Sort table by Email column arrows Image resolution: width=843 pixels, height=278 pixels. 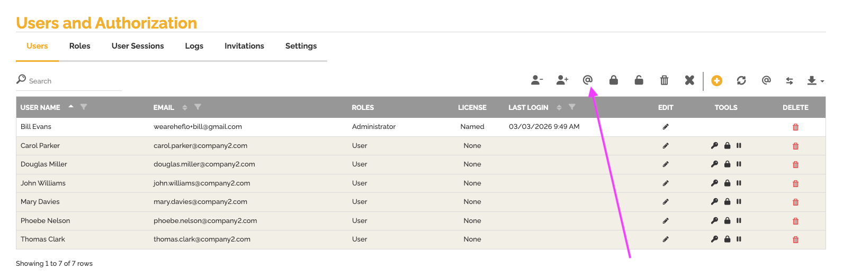tap(185, 108)
